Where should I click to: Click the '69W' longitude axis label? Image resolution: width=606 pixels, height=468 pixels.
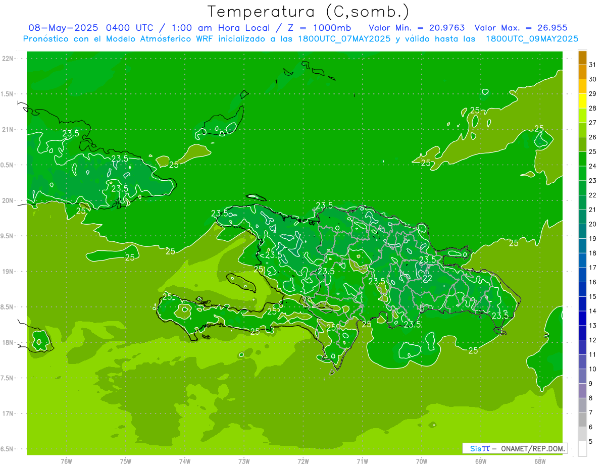pos(481,462)
